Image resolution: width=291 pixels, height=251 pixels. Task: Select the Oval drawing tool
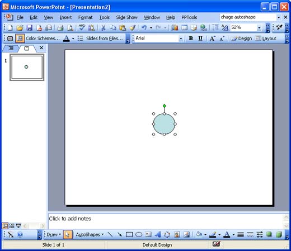(139, 234)
